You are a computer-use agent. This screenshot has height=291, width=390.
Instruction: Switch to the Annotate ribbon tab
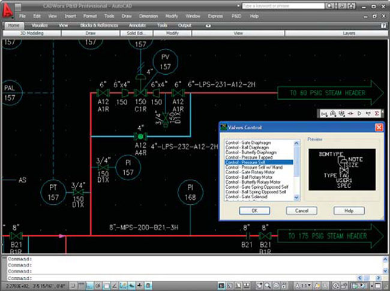[137, 26]
